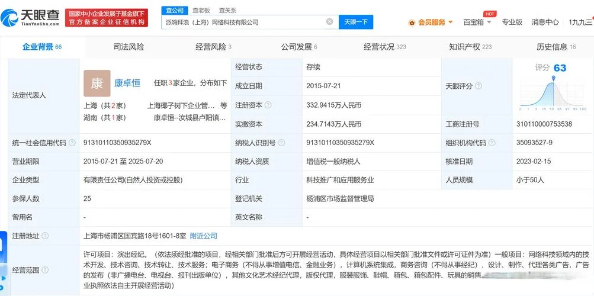Screen dimensions: 594x296
Task: Select organization code 35093527-9
Action: tap(534, 143)
